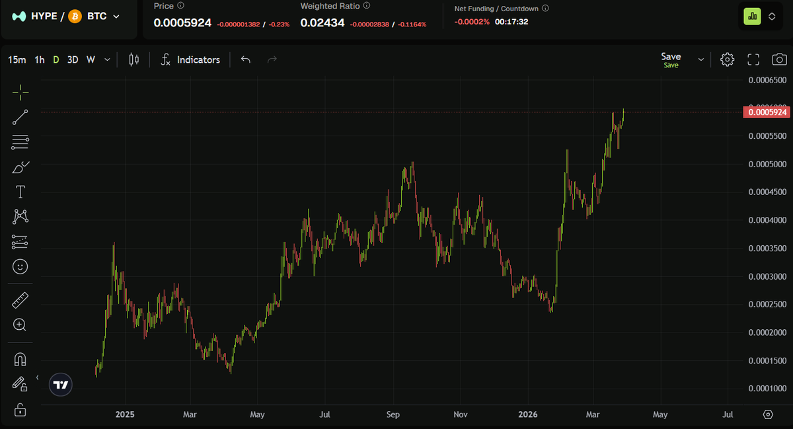Click the Sep time axis label
Viewport: 793px width, 429px height.
coord(393,414)
